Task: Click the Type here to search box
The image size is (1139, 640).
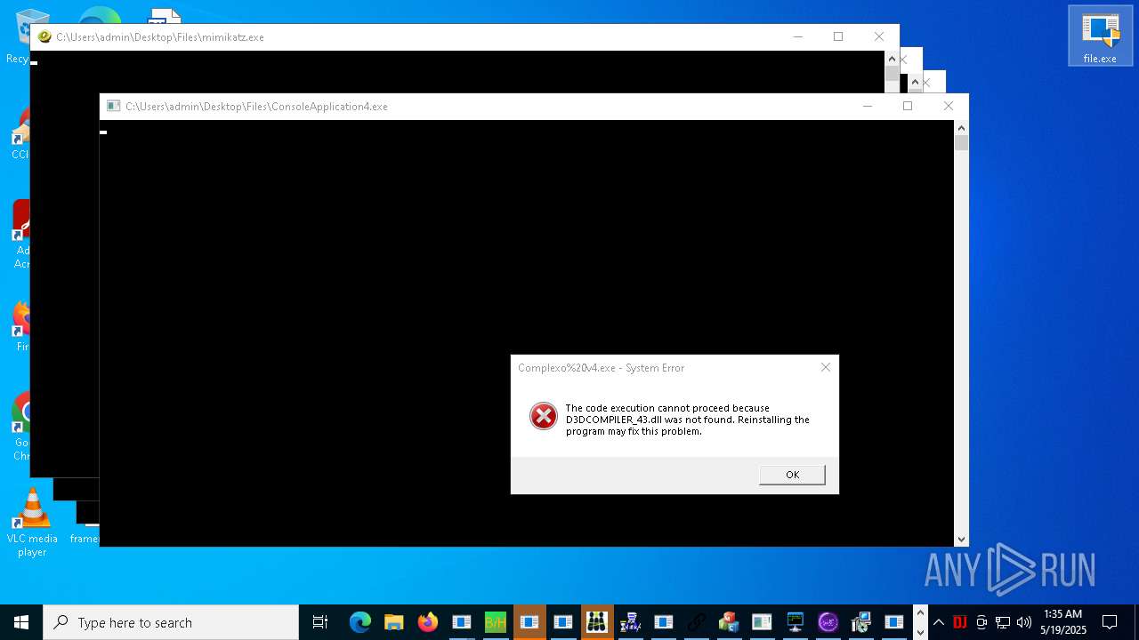Action: pyautogui.click(x=171, y=622)
